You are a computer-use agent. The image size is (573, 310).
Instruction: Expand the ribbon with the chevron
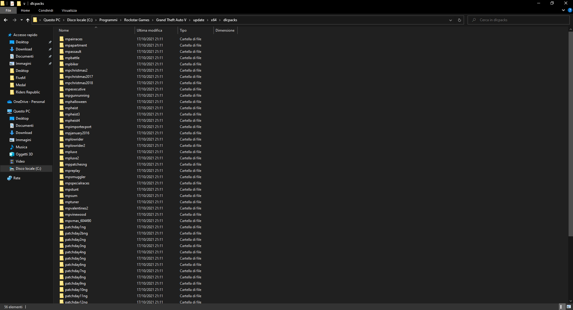563,10
